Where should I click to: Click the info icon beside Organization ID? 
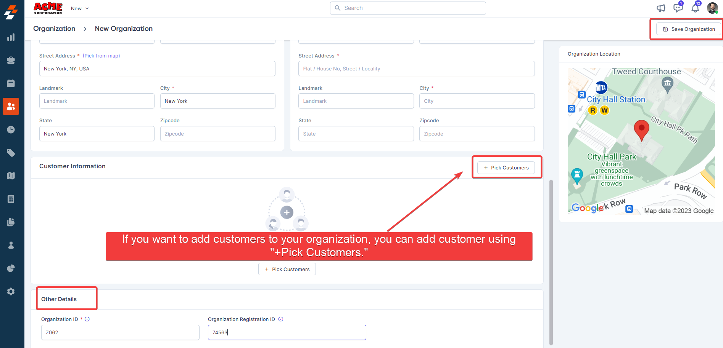[x=87, y=319]
